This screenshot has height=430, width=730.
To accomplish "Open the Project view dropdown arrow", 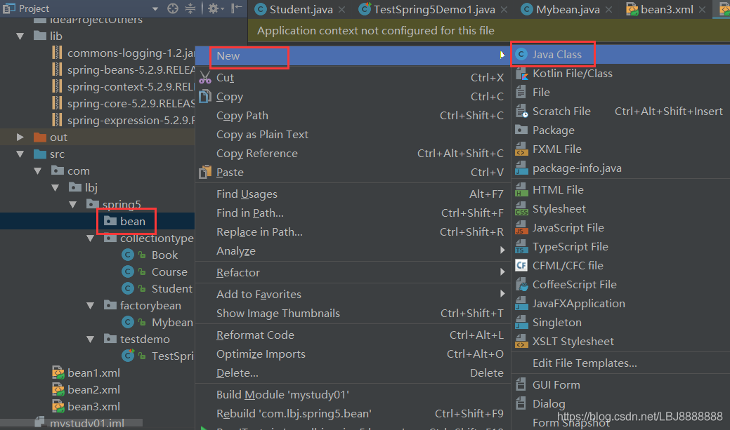I will (x=155, y=9).
